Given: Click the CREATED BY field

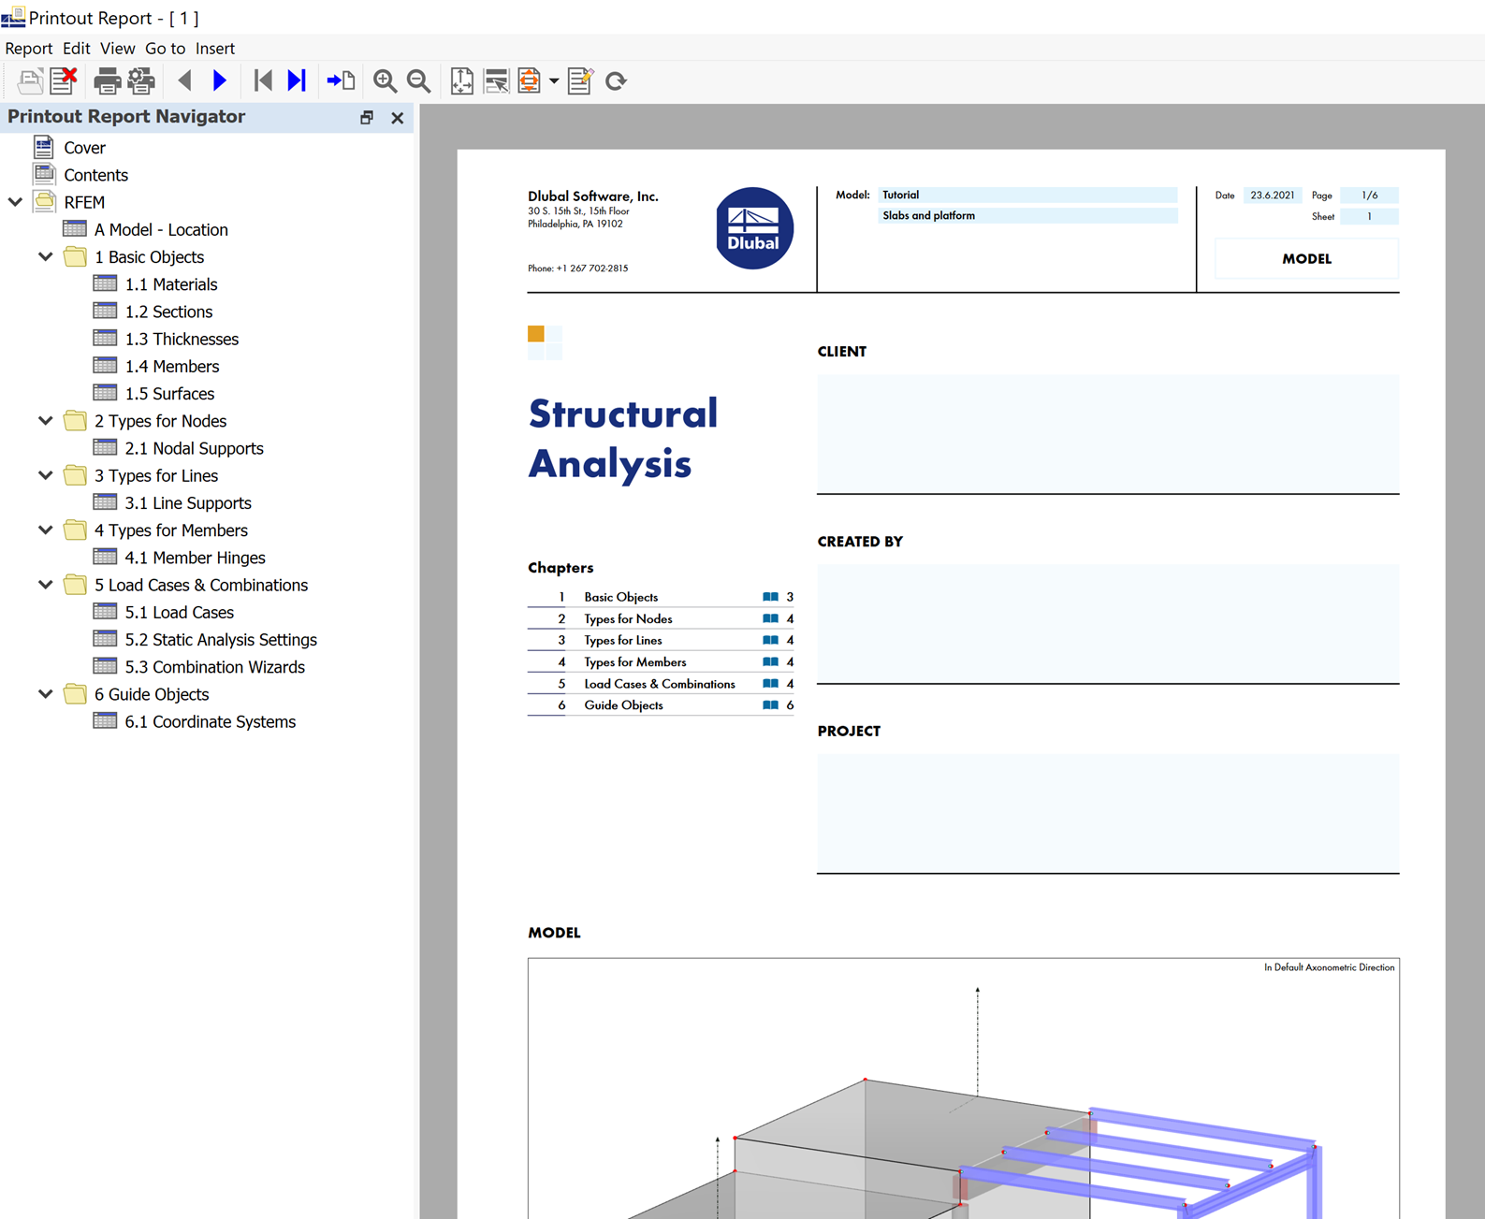Looking at the screenshot, I should (x=1108, y=623).
